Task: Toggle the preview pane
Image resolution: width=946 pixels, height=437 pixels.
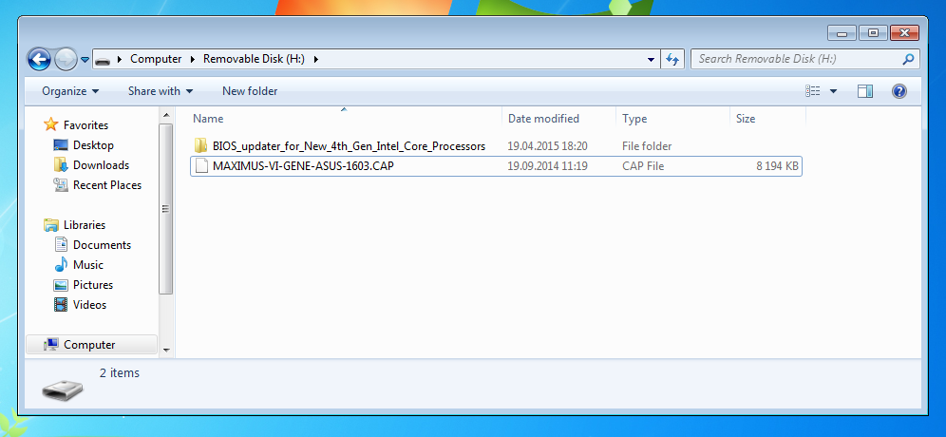Action: point(865,91)
